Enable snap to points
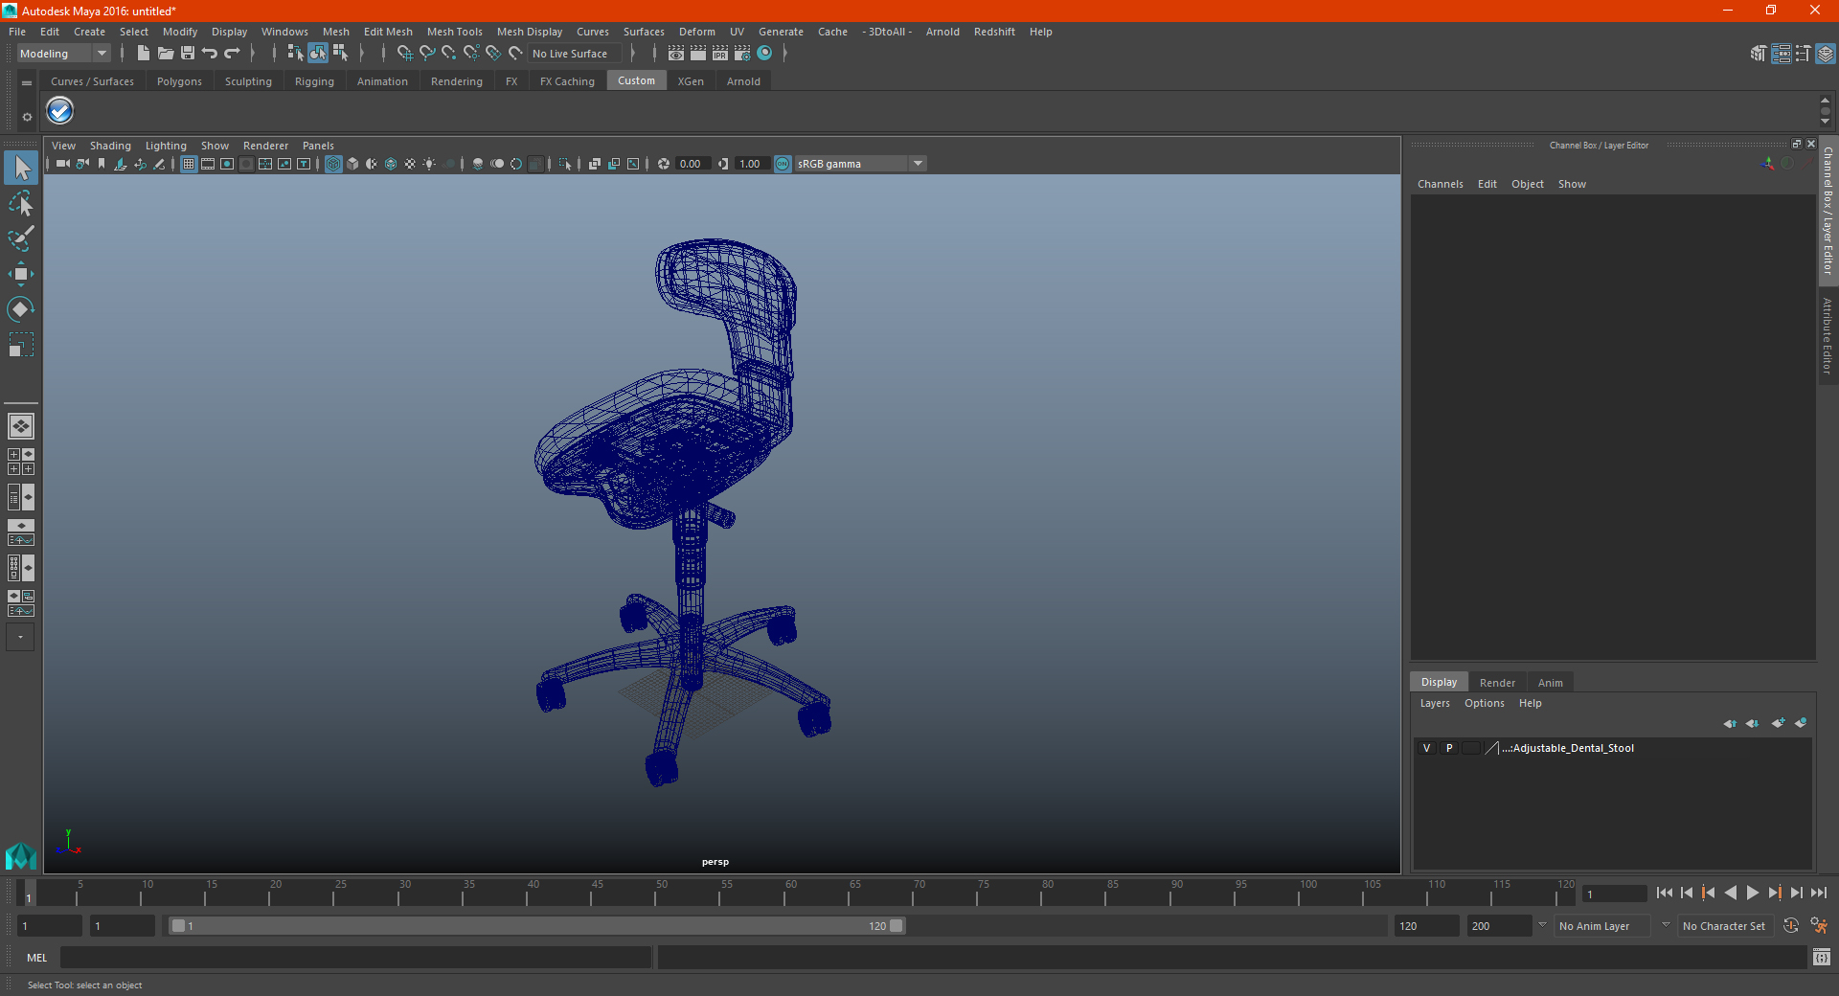 [449, 54]
